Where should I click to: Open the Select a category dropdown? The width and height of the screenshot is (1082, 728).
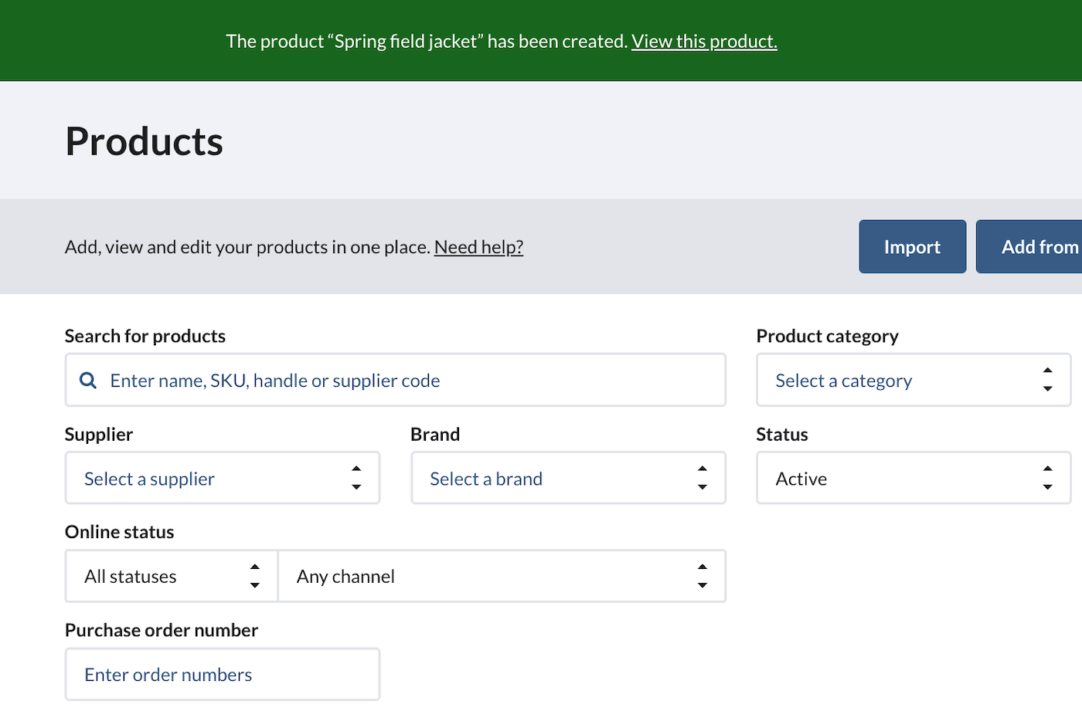pyautogui.click(x=914, y=380)
